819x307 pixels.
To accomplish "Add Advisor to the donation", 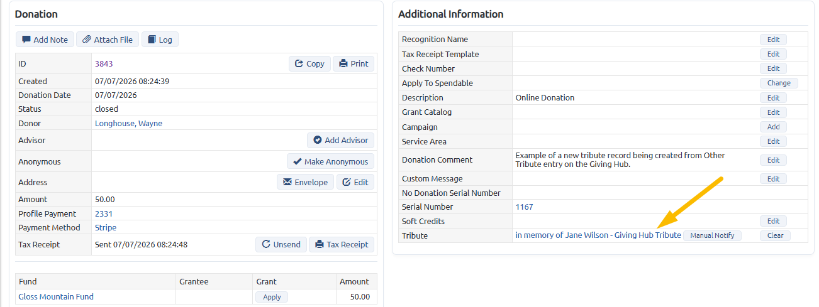I will click(x=340, y=140).
